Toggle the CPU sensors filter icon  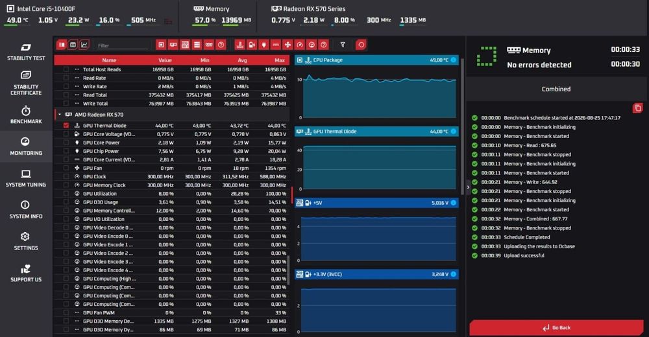coord(162,45)
